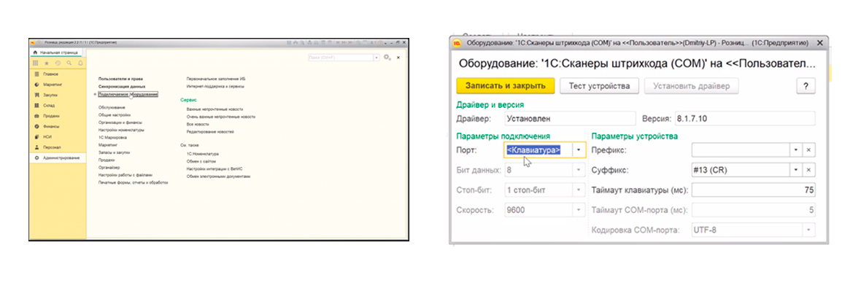Screen dimensions: 861x299
Task: Open the Персонал section
Action: [x=51, y=147]
